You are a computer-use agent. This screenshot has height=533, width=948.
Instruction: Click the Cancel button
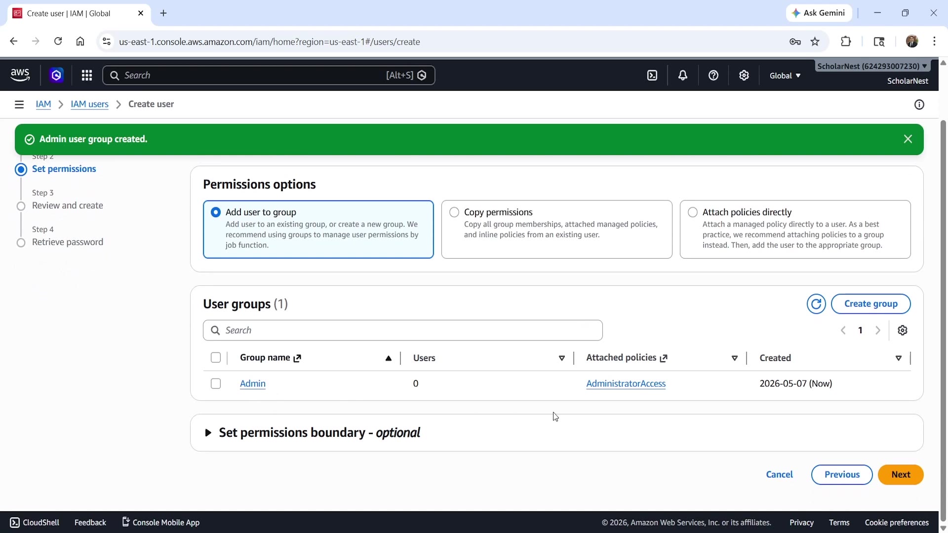pos(779,474)
